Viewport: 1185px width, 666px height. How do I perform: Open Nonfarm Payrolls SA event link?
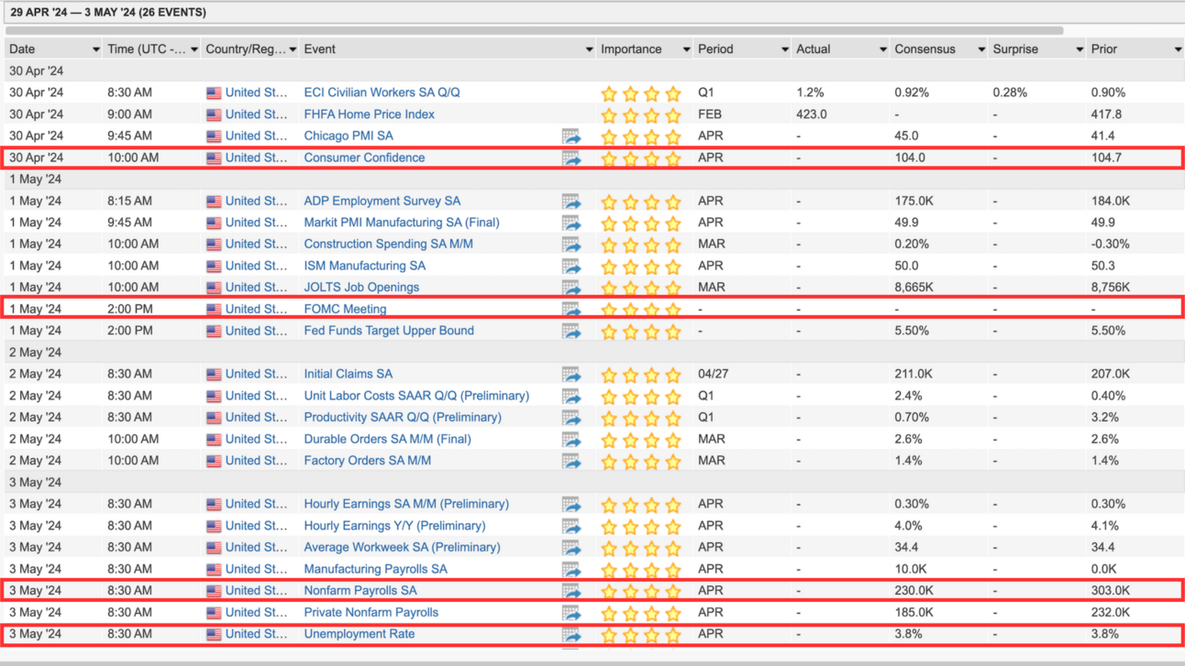pos(360,591)
